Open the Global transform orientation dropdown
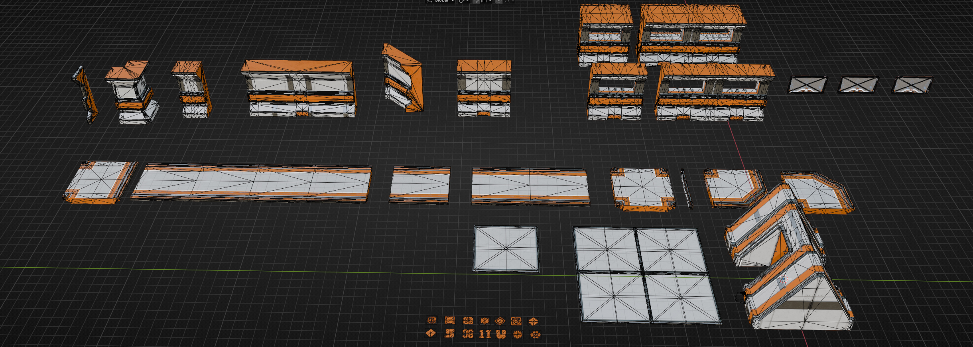973x347 pixels. point(440,1)
